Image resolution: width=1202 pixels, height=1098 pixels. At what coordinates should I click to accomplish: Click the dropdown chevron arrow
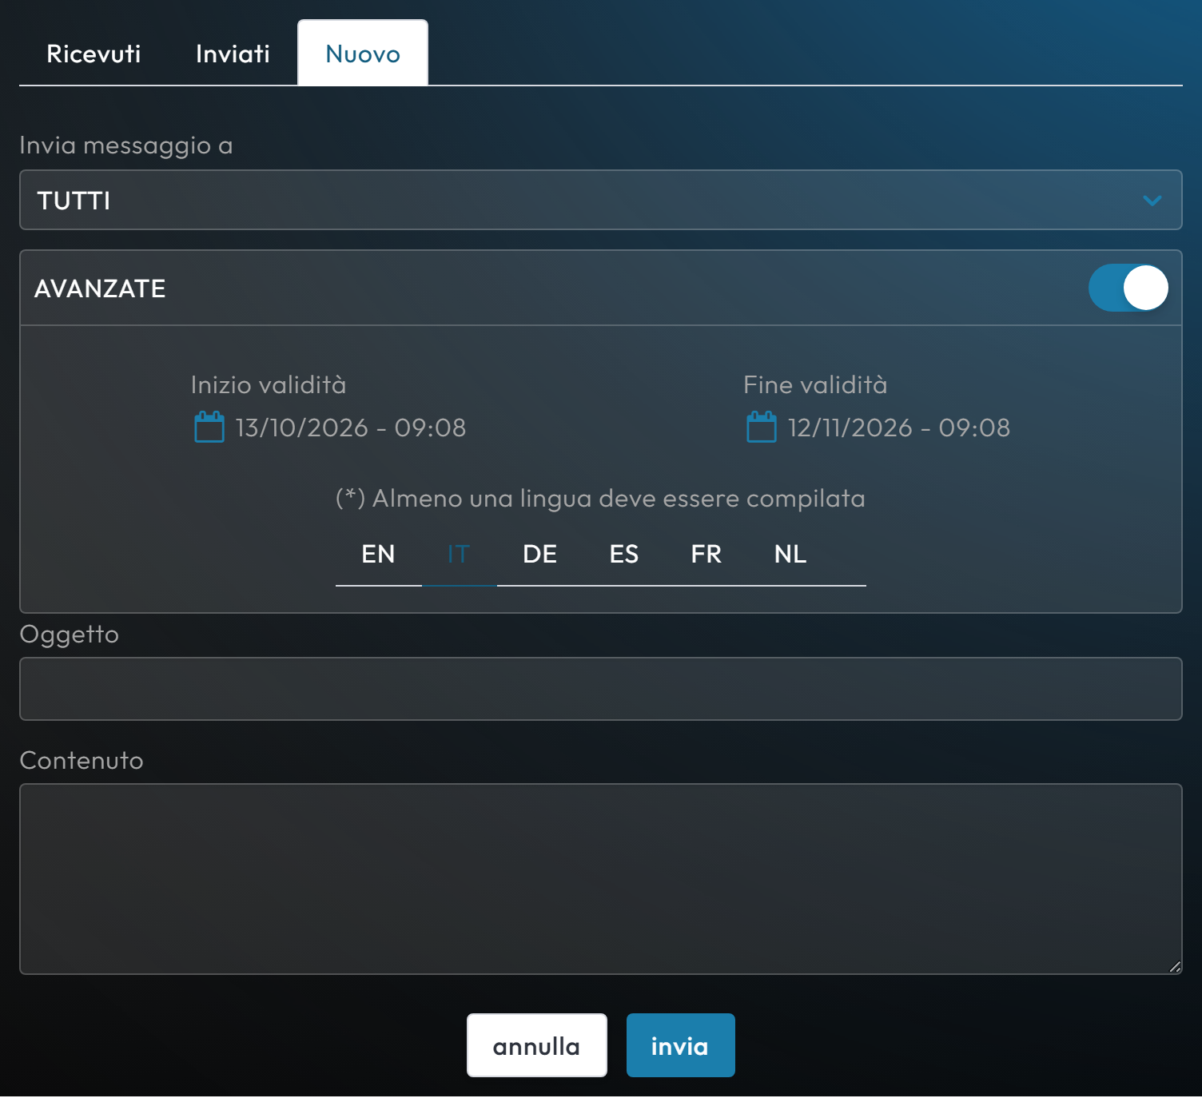coord(1152,201)
